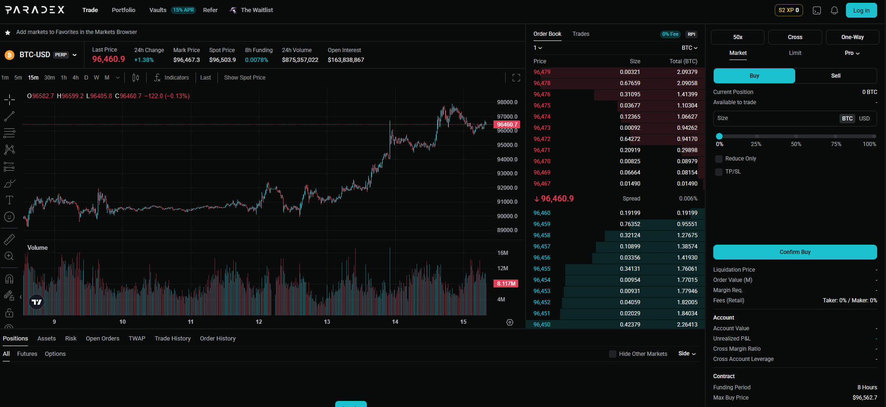The height and width of the screenshot is (407, 886).
Task: Open the emoji icons tool
Action: click(9, 217)
